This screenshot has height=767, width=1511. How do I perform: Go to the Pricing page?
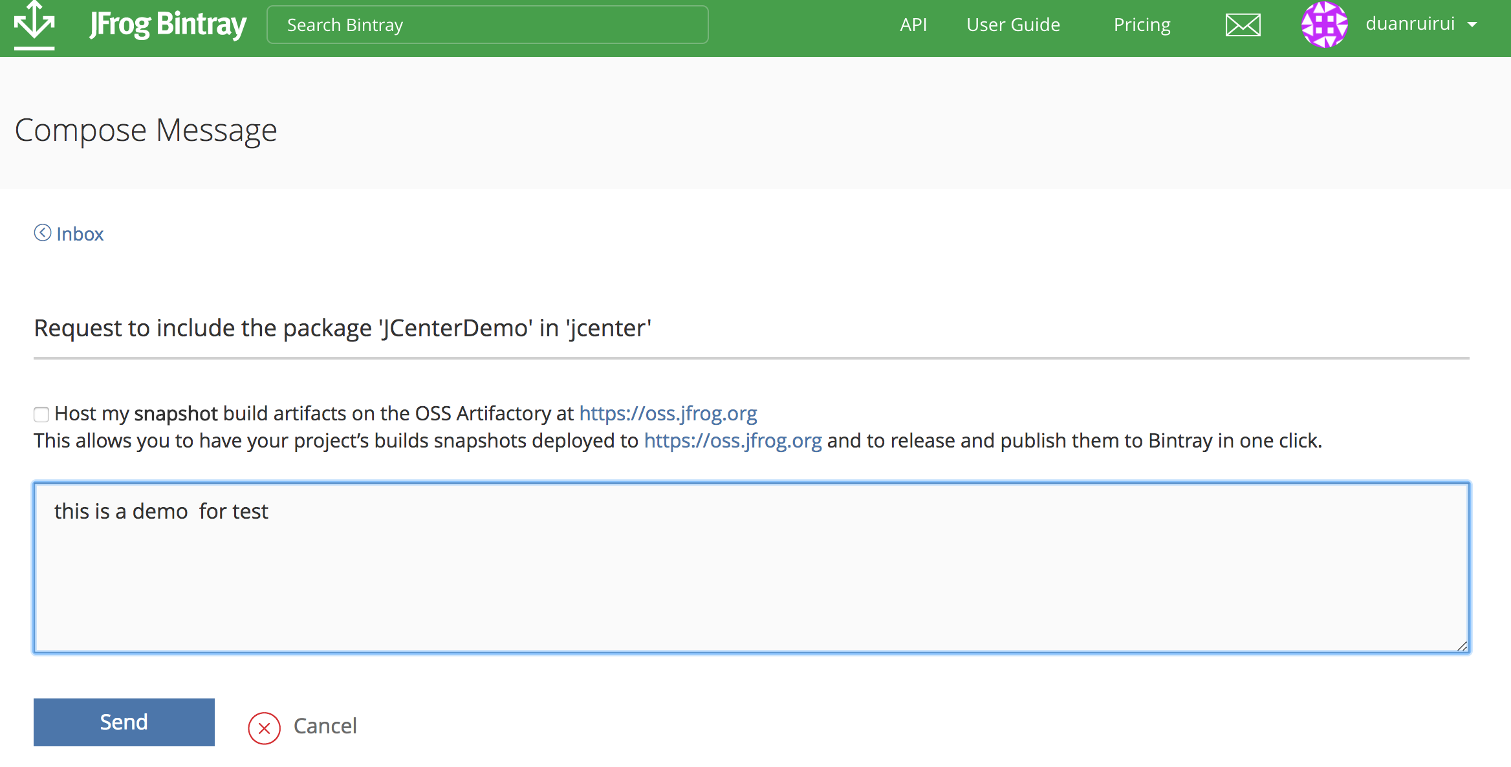1142,25
